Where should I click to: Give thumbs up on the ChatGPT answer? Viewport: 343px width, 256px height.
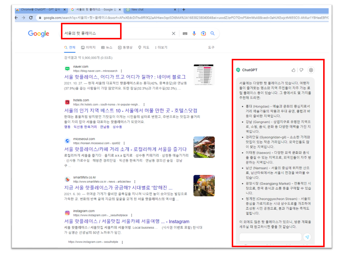click(x=293, y=70)
